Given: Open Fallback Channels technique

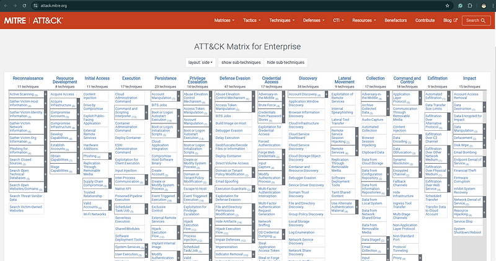Looking at the screenshot, I should click(400, 183).
